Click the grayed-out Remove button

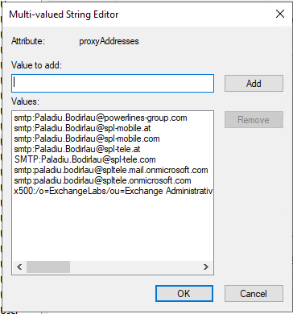pos(254,120)
